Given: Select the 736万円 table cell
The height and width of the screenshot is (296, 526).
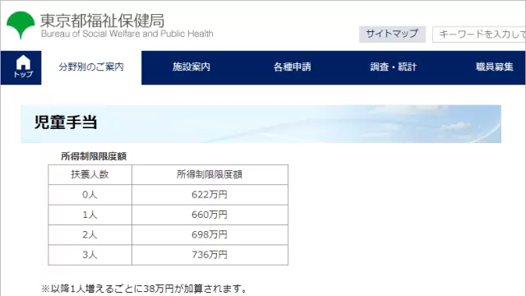Looking at the screenshot, I should pyautogui.click(x=210, y=255).
